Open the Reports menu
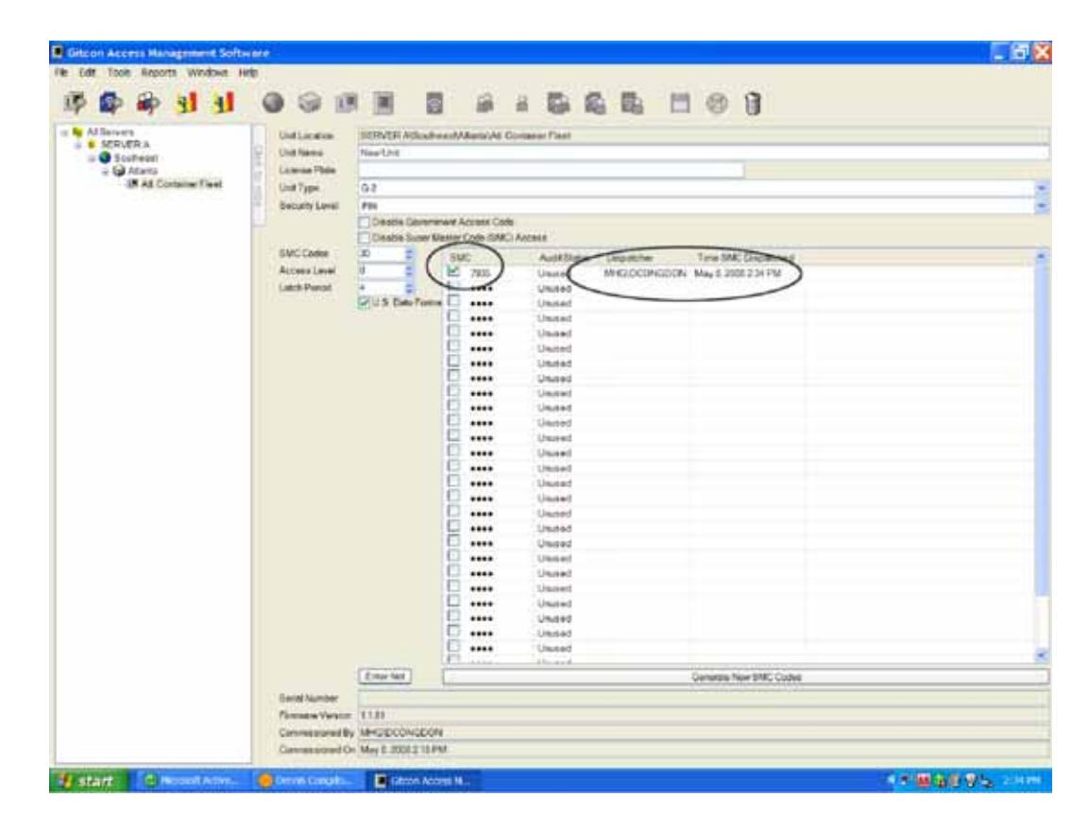 click(x=159, y=72)
